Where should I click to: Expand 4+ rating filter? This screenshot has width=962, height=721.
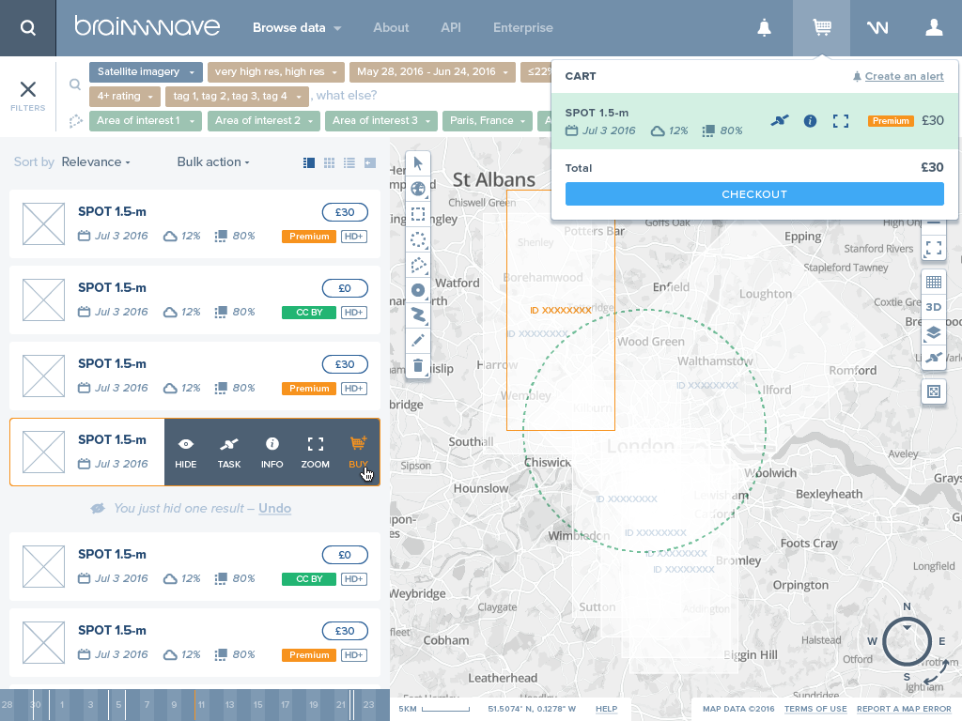[x=125, y=97]
